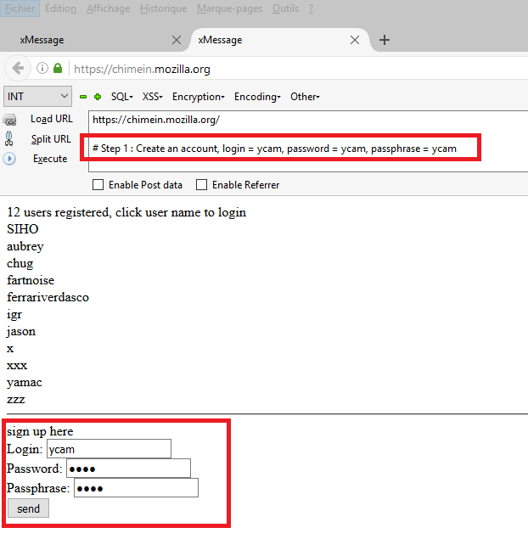The width and height of the screenshot is (528, 539).
Task: Open the Affichage menu
Action: tap(109, 8)
